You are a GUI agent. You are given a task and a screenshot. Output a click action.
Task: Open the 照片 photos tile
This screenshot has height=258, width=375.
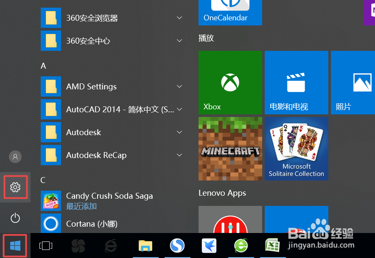click(x=353, y=83)
